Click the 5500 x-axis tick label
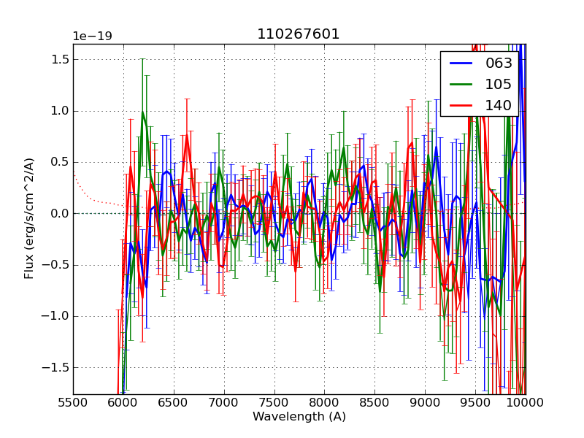 click(x=73, y=401)
